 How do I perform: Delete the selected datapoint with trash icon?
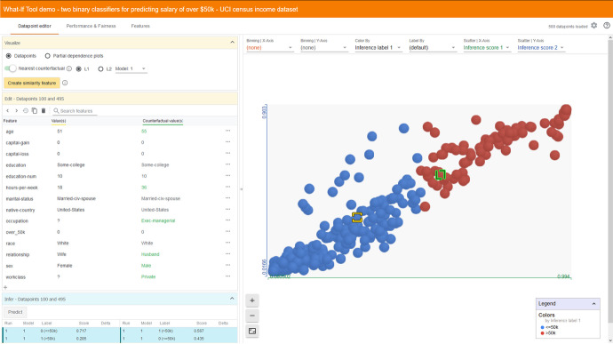tap(44, 111)
